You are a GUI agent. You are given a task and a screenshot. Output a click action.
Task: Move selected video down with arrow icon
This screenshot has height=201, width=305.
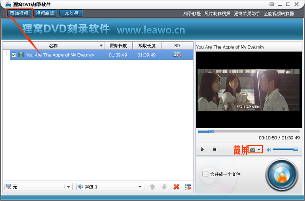164,187
